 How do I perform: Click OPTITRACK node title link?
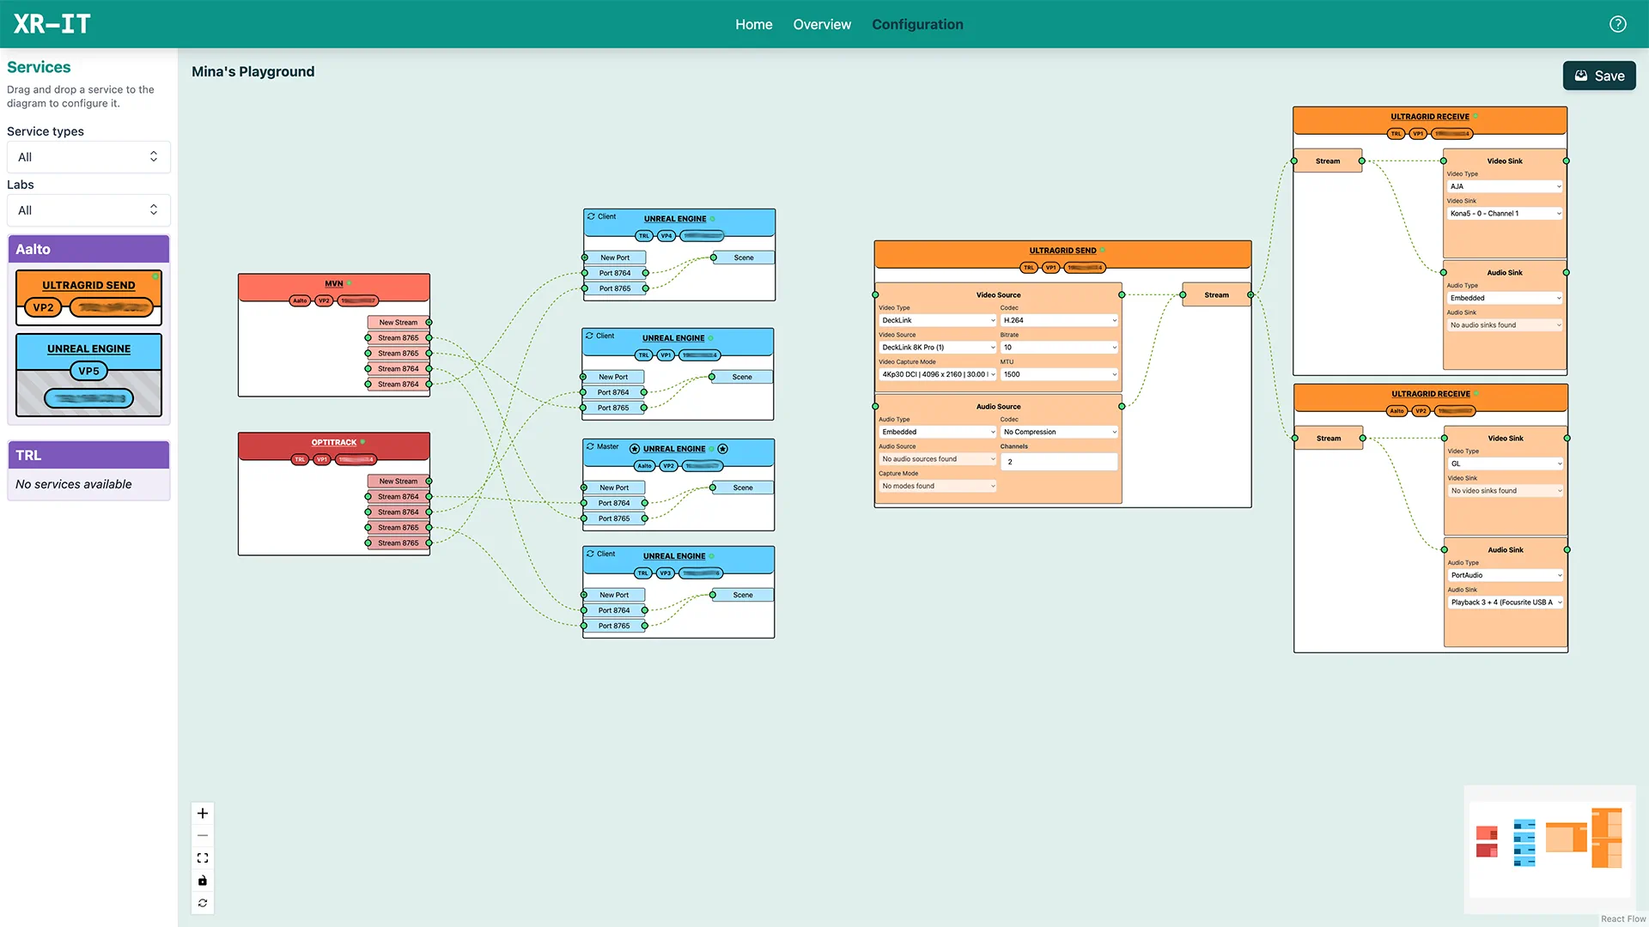click(x=334, y=443)
